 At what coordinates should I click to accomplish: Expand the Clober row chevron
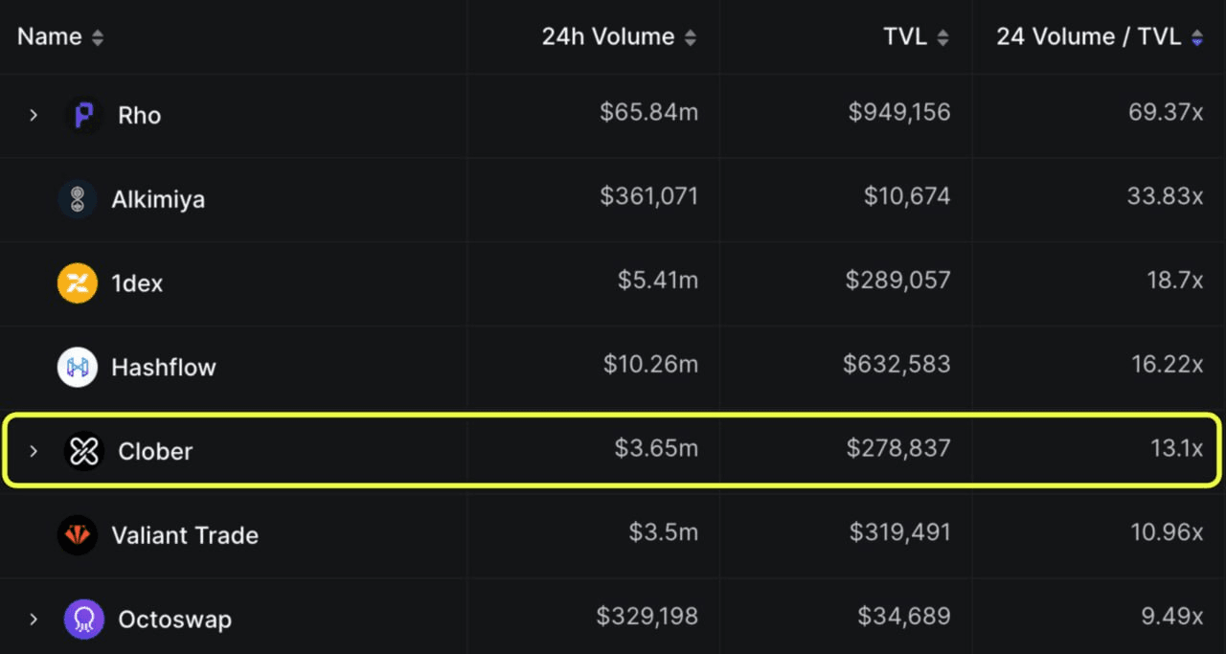pos(34,451)
